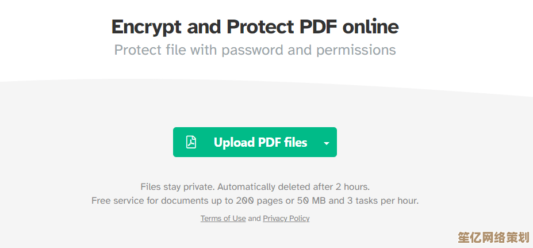The height and width of the screenshot is (248, 533).
Task: Open the Terms of Use link
Action: (223, 219)
